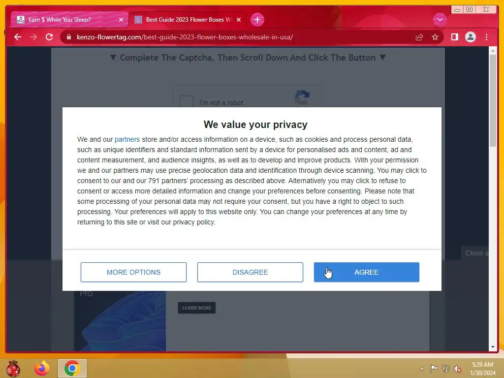504x378 pixels.
Task: Click the Chrome taskbar icon
Action: click(x=72, y=368)
